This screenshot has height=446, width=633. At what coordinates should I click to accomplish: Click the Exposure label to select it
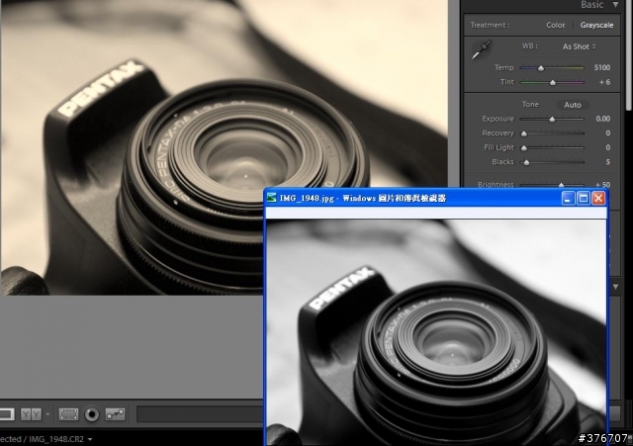[497, 119]
